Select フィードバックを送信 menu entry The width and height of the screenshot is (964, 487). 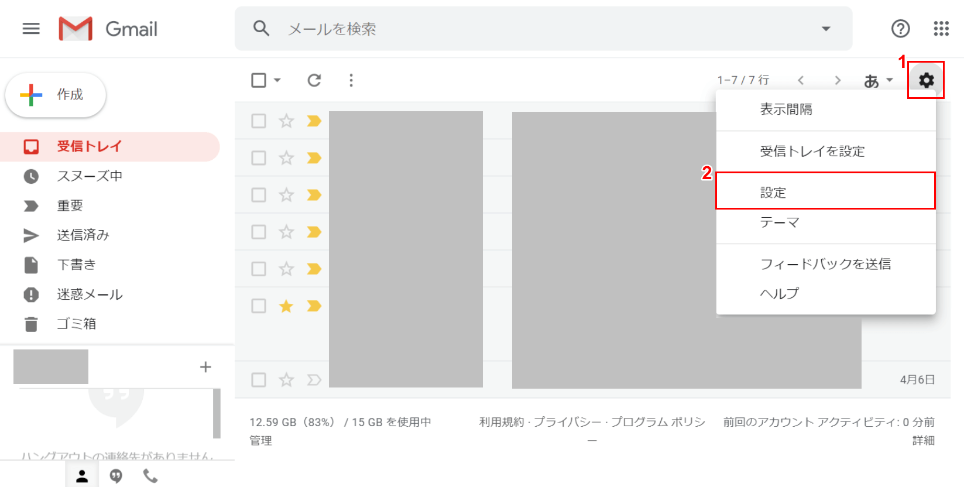pos(826,264)
